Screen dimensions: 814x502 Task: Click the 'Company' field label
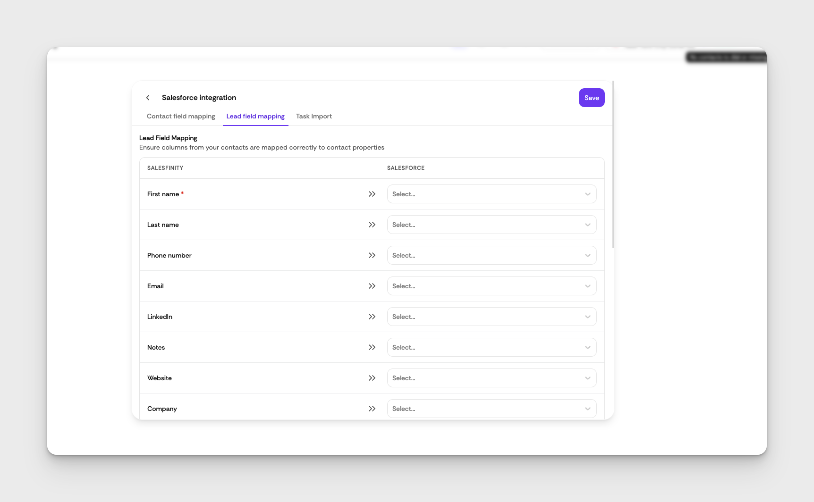point(162,409)
